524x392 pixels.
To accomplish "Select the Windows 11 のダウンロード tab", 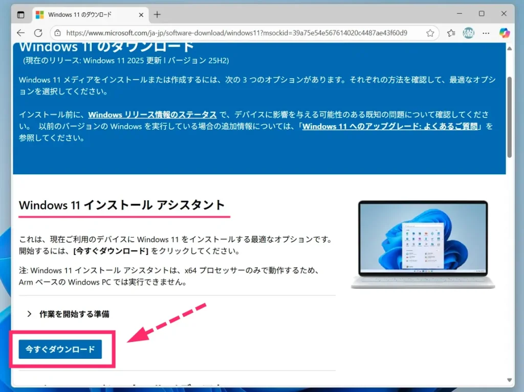I will point(82,14).
